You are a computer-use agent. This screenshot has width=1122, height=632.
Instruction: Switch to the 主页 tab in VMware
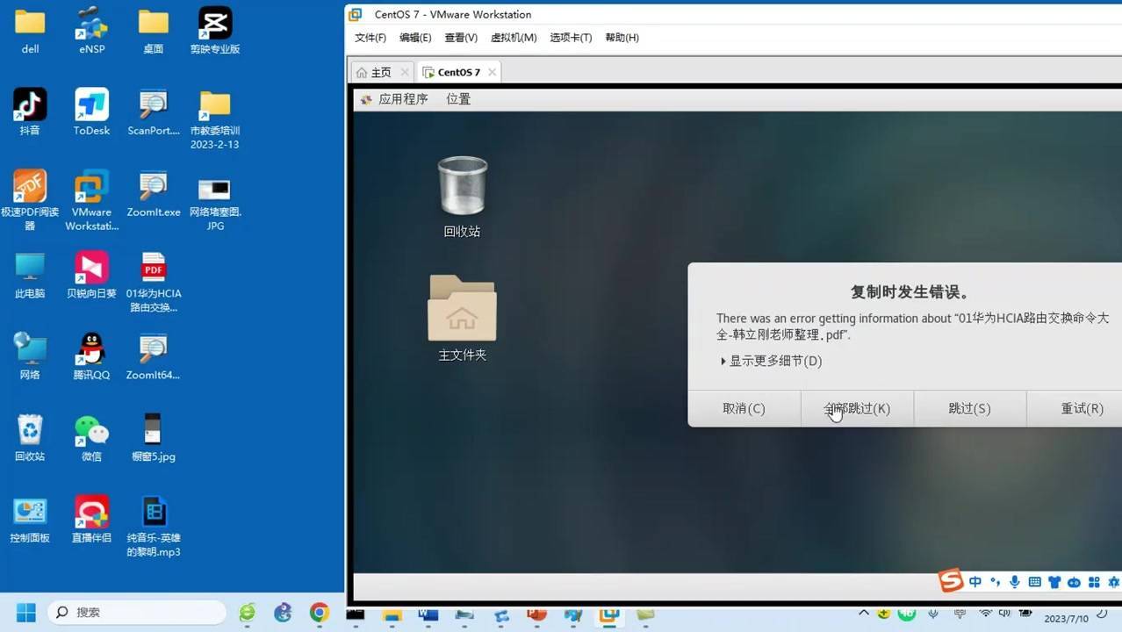click(379, 71)
